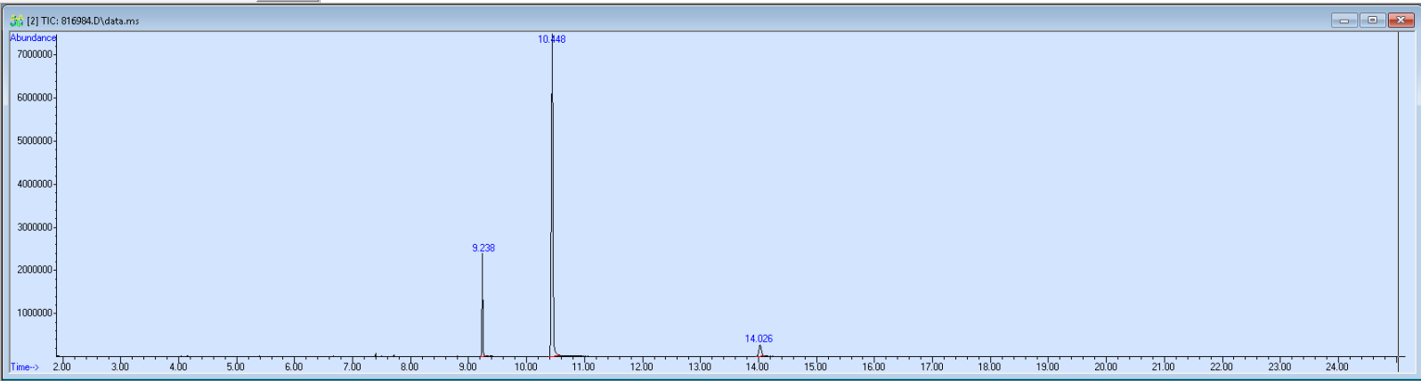Click the 12.00 time axis tick label
1421x381 pixels.
641,367
